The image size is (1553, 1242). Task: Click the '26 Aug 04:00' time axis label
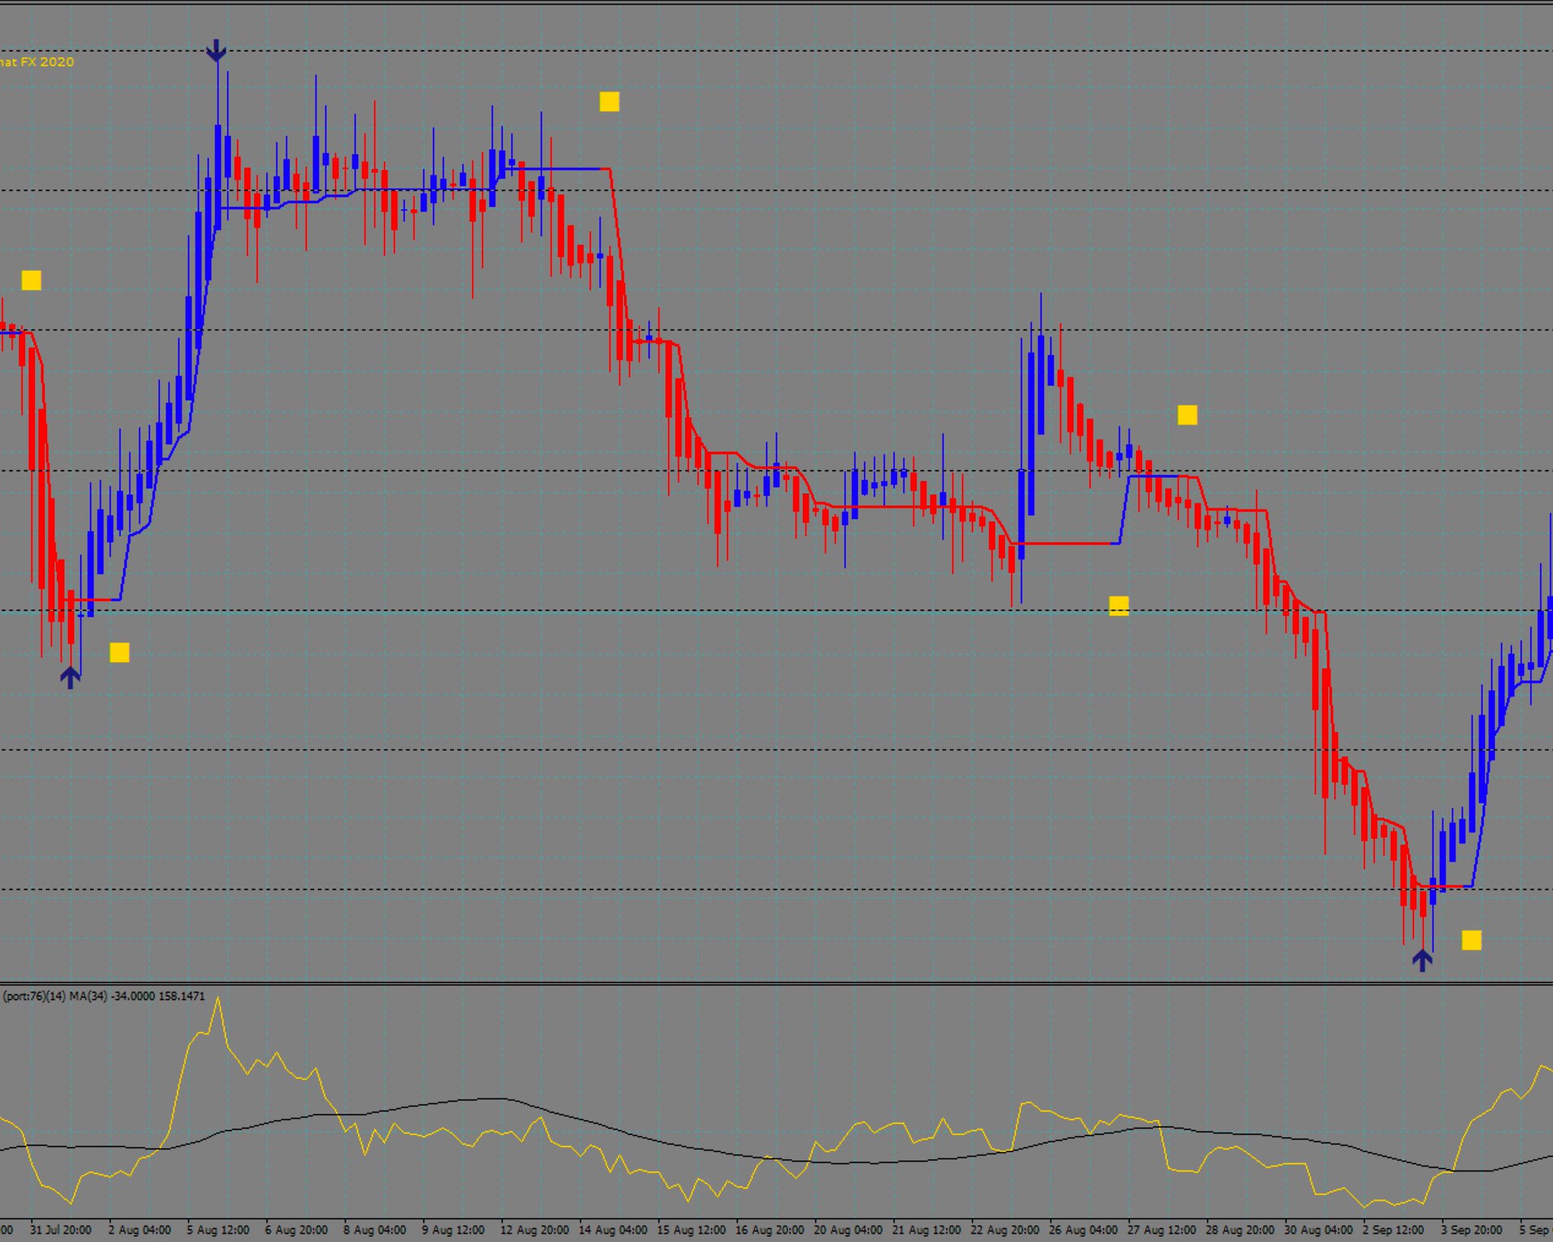point(1083,1230)
